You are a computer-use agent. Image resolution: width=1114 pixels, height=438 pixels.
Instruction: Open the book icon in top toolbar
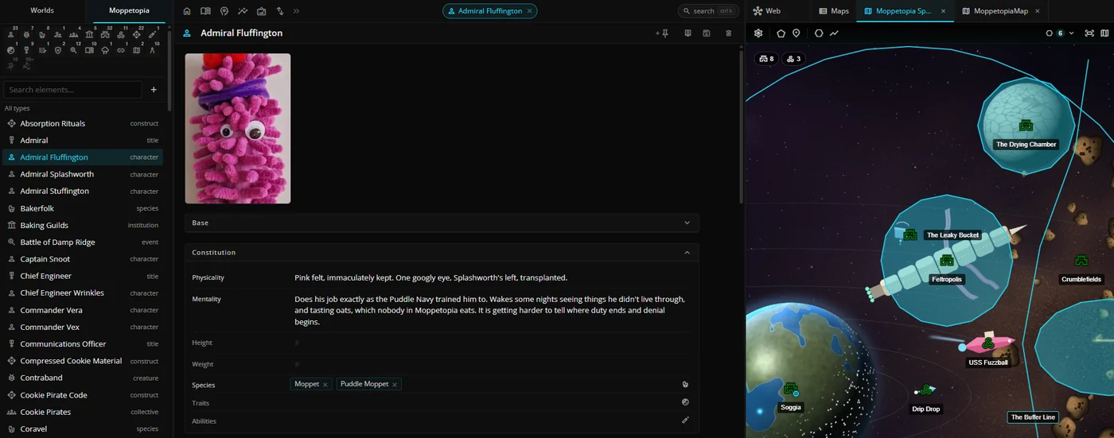click(x=205, y=11)
